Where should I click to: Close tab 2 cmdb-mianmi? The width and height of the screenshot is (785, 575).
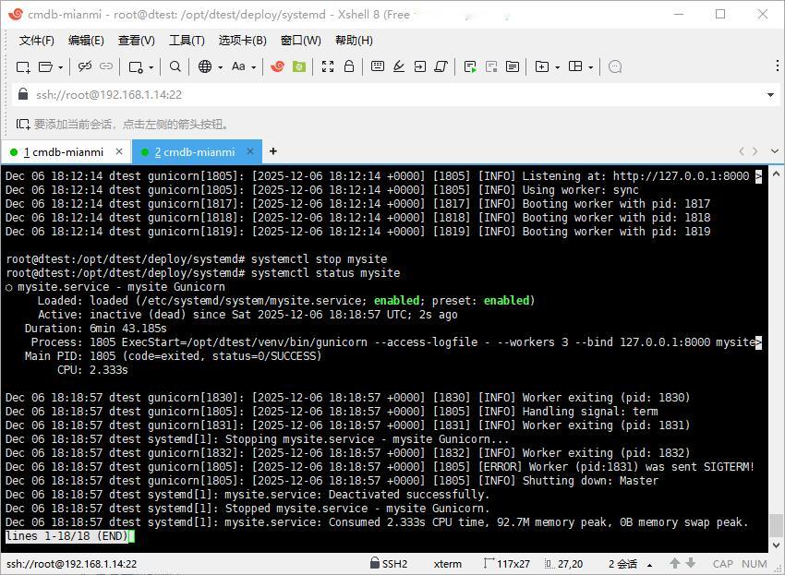pos(250,151)
